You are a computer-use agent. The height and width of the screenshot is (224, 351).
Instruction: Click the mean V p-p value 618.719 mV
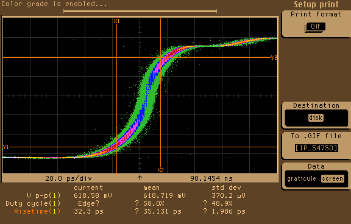click(x=165, y=195)
